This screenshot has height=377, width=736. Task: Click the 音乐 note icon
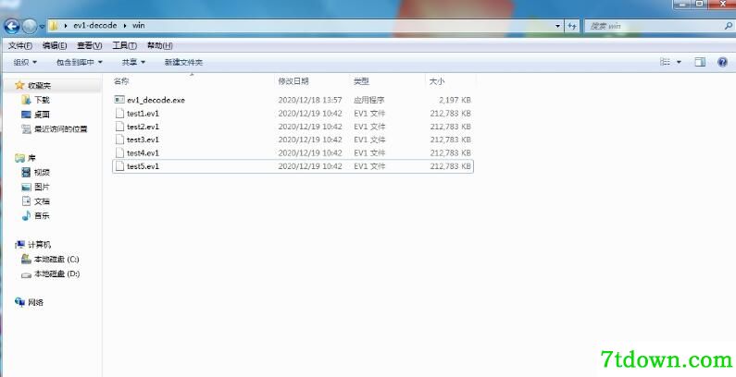tap(26, 216)
